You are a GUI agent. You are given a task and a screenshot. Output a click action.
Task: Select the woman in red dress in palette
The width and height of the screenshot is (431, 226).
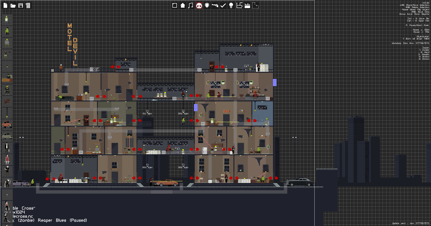(x=7, y=159)
